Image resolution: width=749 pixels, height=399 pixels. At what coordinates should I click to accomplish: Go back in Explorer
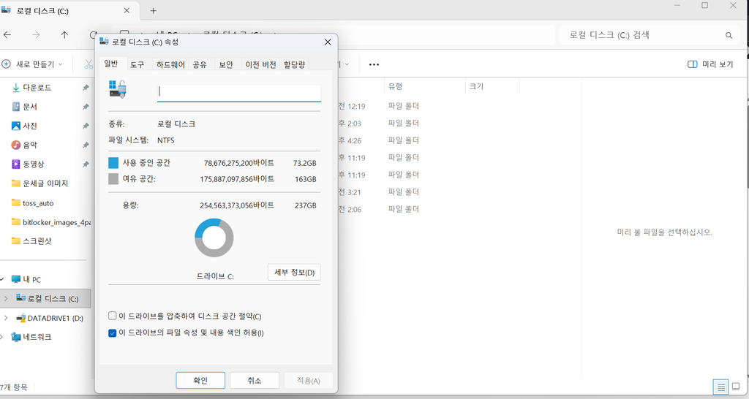(x=7, y=35)
